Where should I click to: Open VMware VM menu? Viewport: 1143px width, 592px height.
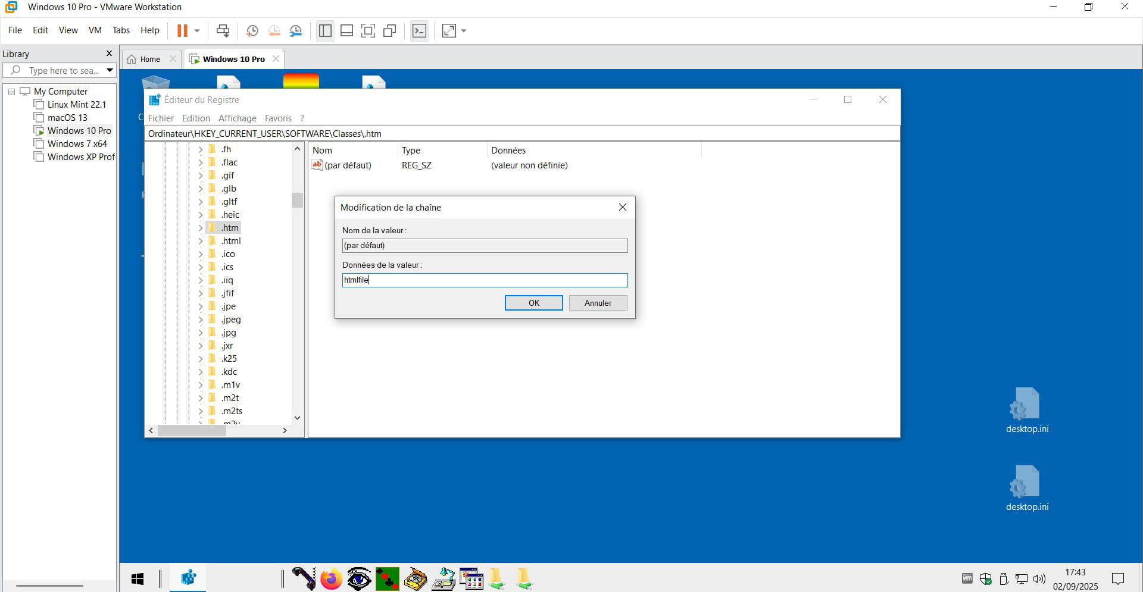coord(95,30)
